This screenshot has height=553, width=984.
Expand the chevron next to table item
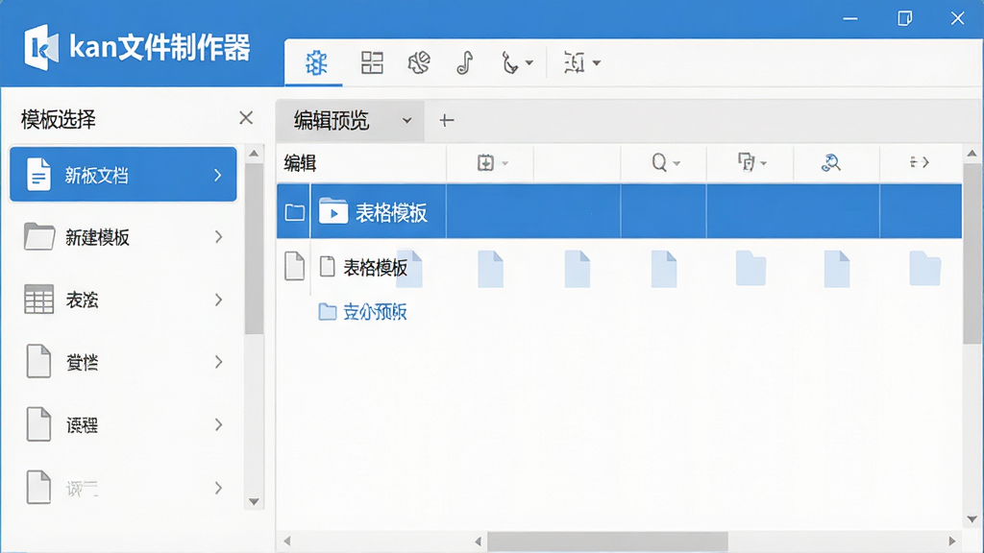tap(218, 300)
